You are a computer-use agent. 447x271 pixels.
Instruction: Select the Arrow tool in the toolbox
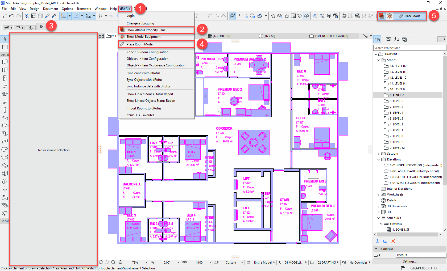pyautogui.click(x=5, y=39)
